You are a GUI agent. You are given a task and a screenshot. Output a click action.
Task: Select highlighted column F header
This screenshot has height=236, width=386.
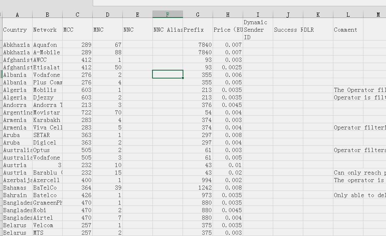[168, 15]
